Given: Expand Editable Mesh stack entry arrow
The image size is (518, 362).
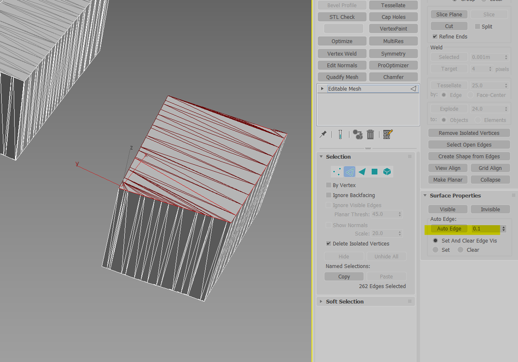Looking at the screenshot, I should pos(322,89).
